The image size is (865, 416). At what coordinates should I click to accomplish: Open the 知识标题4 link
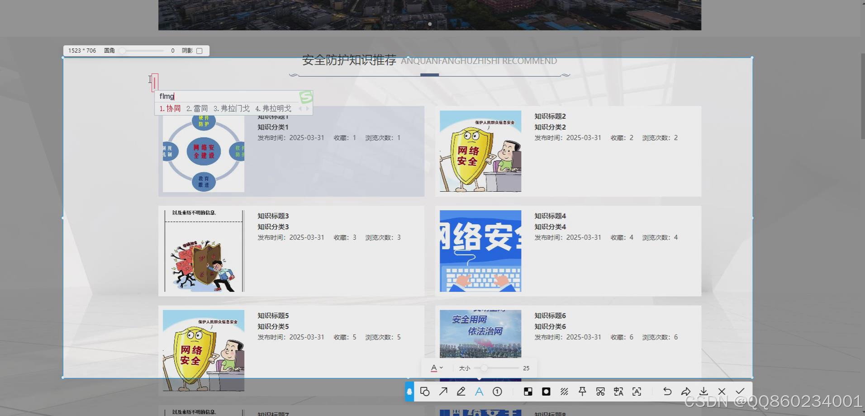(550, 216)
